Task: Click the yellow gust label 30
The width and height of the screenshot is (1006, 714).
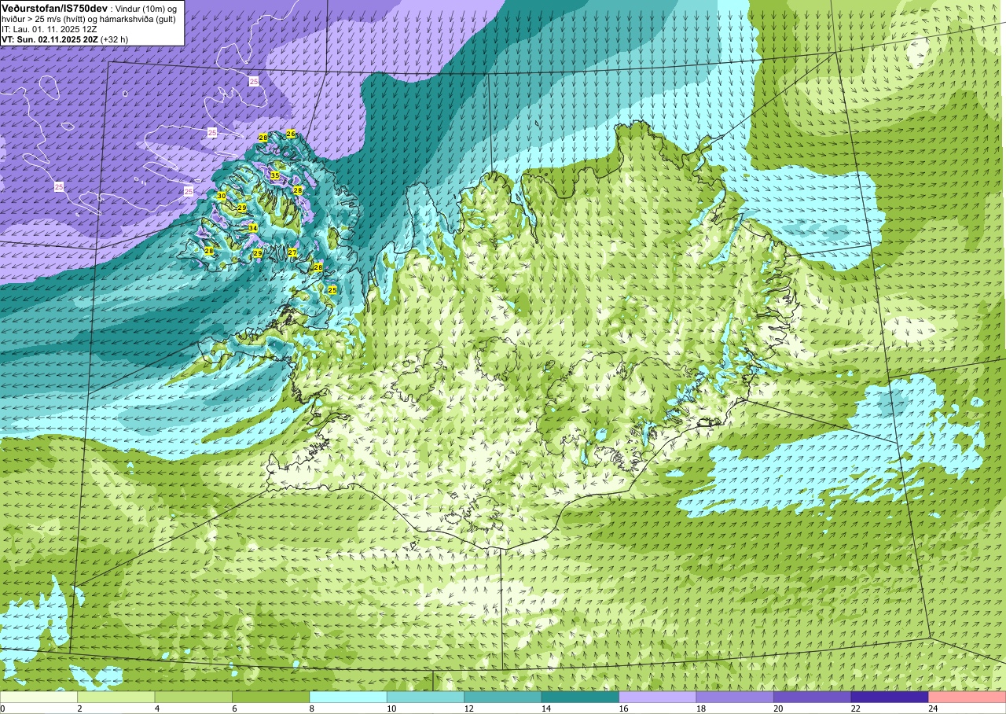Action: (222, 196)
